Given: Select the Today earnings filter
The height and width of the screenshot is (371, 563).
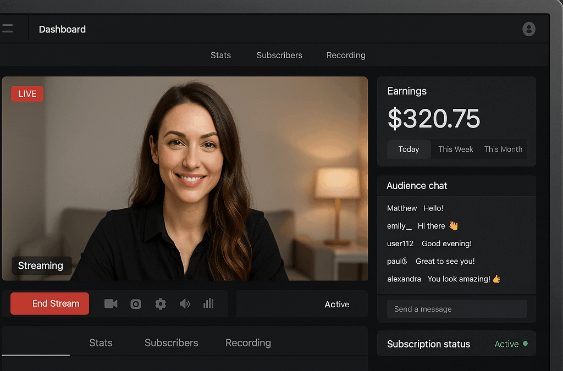Looking at the screenshot, I should (409, 149).
